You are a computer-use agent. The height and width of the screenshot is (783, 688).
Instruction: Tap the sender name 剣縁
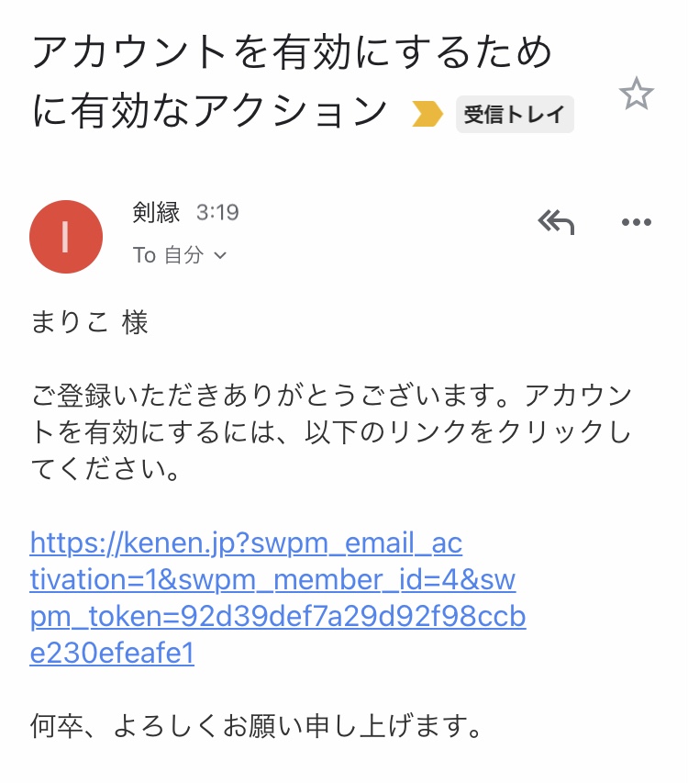click(157, 213)
